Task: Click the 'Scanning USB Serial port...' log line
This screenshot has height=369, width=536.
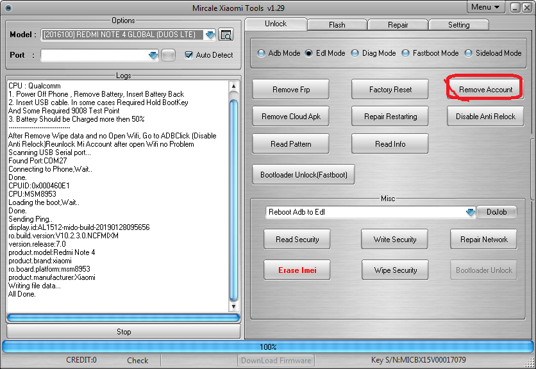Action: click(x=49, y=152)
